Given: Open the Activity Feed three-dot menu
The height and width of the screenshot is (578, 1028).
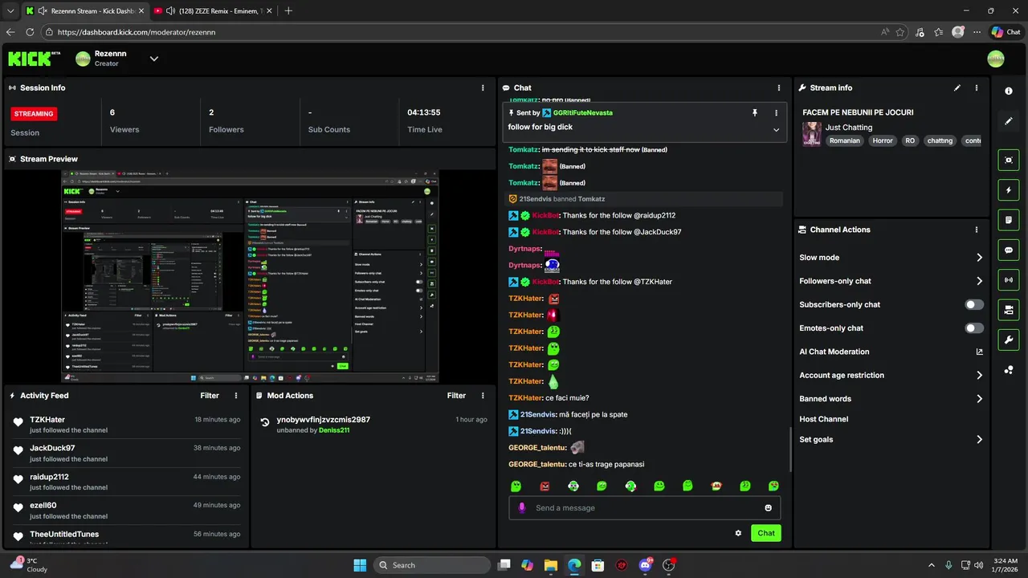Looking at the screenshot, I should click(x=235, y=395).
